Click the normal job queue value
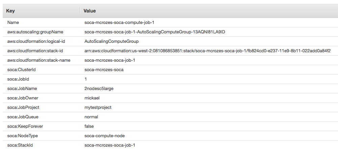Viewport: 338px width, 149px height. [x=91, y=117]
